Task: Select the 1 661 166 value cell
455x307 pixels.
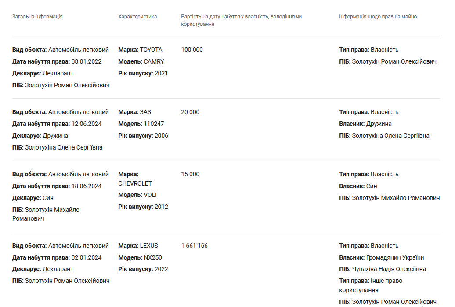Action: pyautogui.click(x=194, y=246)
